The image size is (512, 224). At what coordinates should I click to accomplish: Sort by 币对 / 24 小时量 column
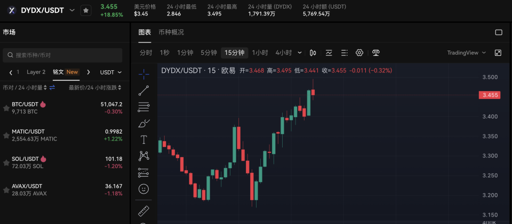(25, 88)
